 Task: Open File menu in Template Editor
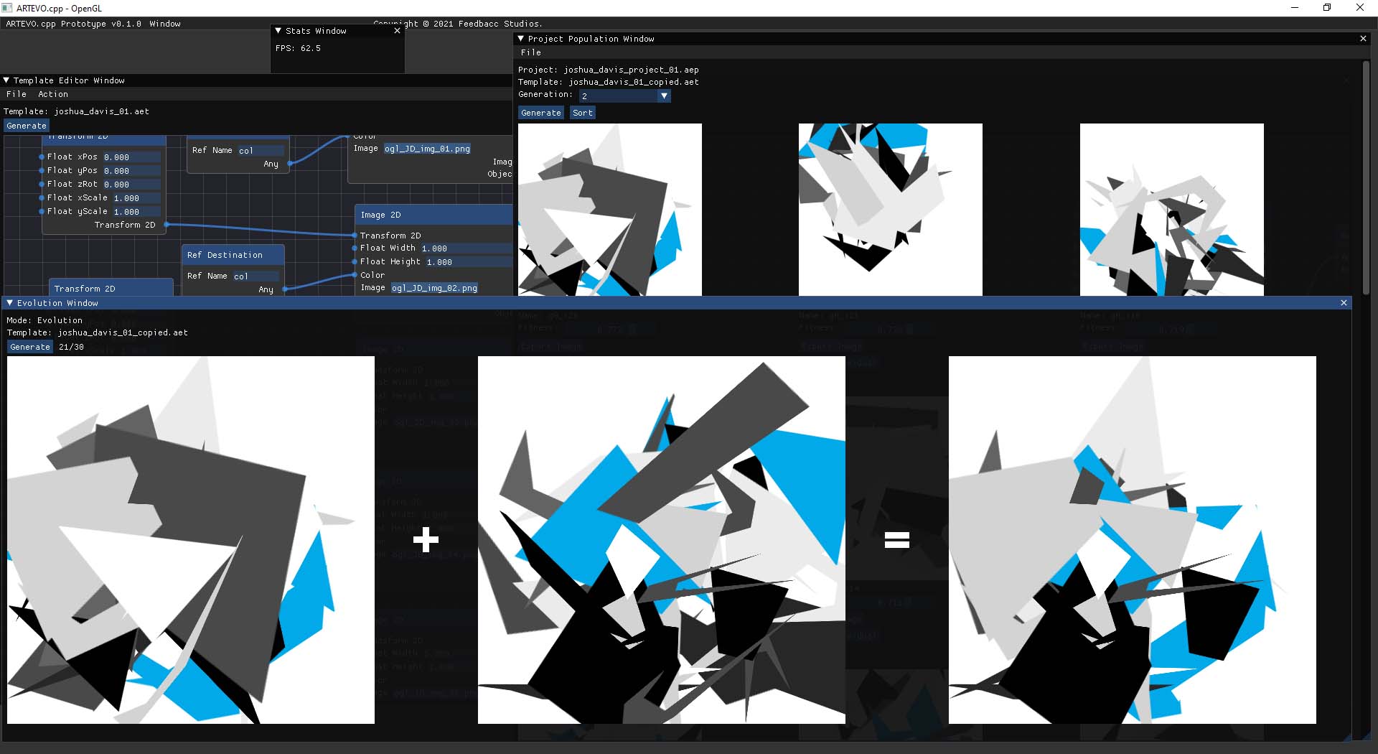click(x=17, y=94)
